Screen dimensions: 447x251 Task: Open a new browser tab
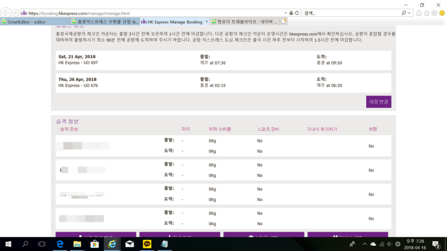pos(284,21)
